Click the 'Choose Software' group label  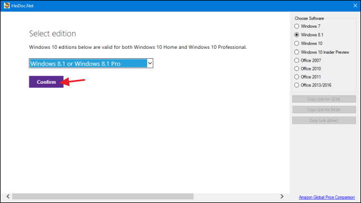309,18
